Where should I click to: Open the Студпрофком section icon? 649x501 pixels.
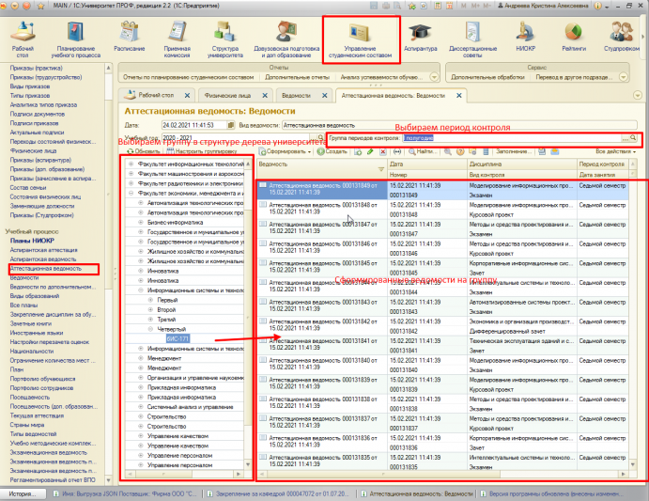(622, 37)
